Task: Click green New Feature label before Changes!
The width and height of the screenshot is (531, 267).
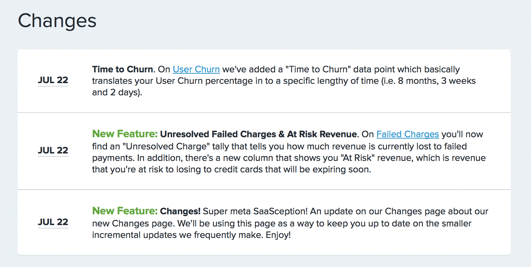Action: [x=125, y=211]
